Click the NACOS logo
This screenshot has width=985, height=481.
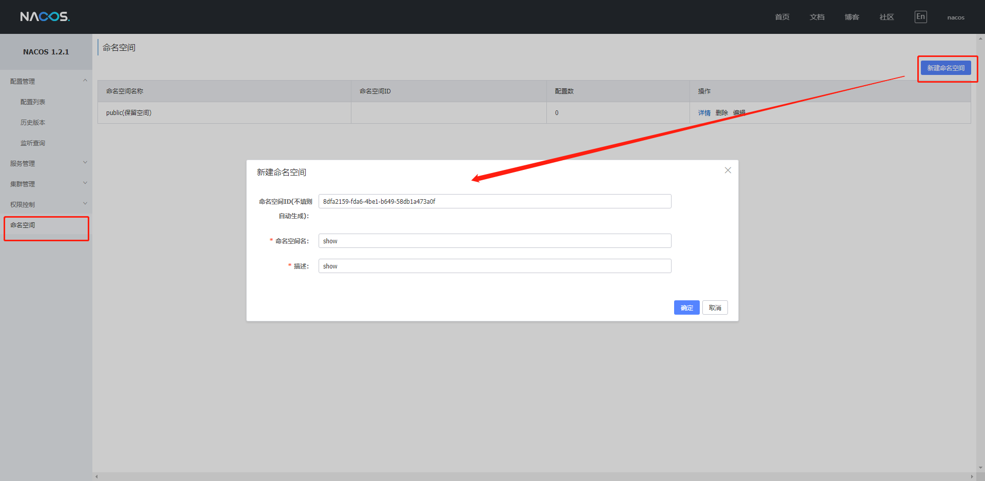coord(45,17)
